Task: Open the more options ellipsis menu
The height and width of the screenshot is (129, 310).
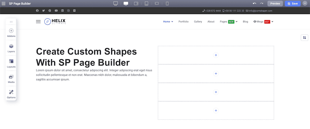Action: tap(305, 3)
